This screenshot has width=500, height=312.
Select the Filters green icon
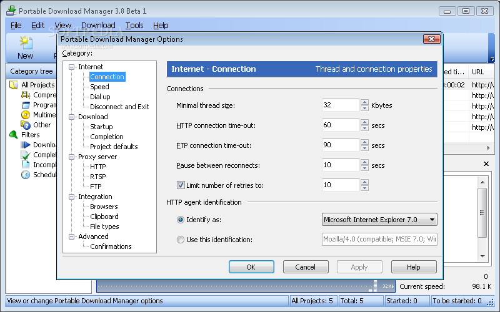(x=14, y=135)
